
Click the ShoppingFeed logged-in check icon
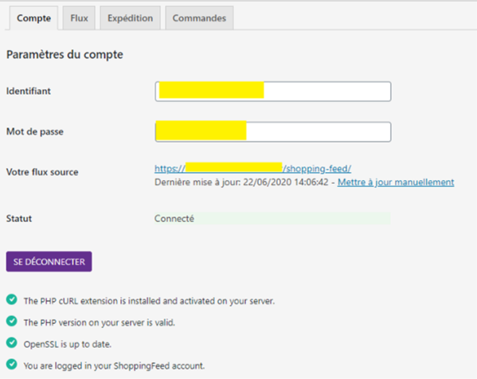coord(12,365)
